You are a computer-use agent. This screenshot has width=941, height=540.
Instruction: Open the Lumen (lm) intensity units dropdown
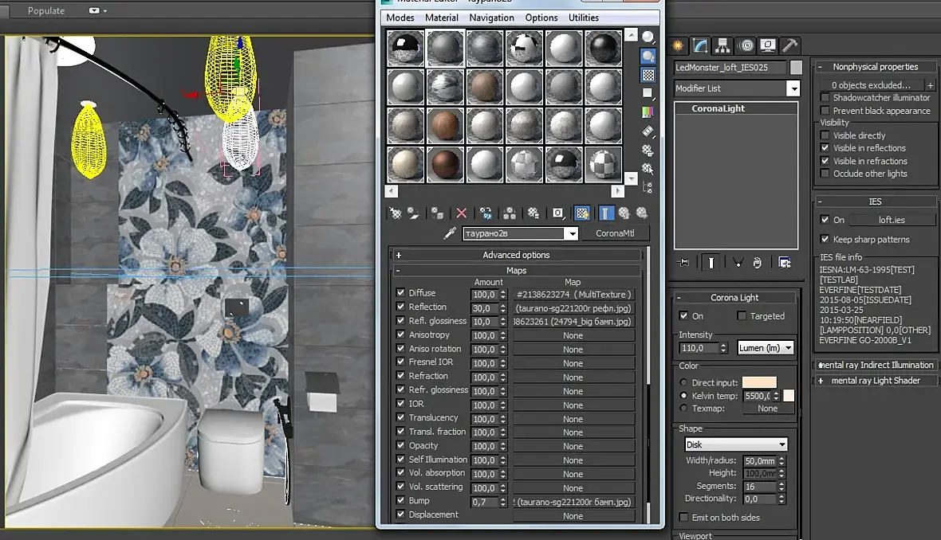point(766,348)
